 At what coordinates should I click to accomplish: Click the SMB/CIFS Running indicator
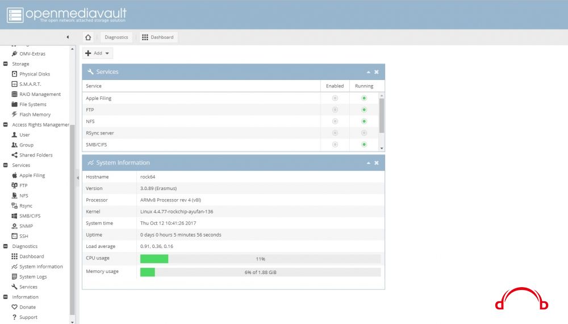pyautogui.click(x=364, y=145)
